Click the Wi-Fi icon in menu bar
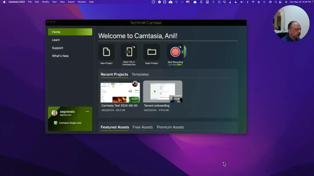 pyautogui.click(x=253, y=2)
